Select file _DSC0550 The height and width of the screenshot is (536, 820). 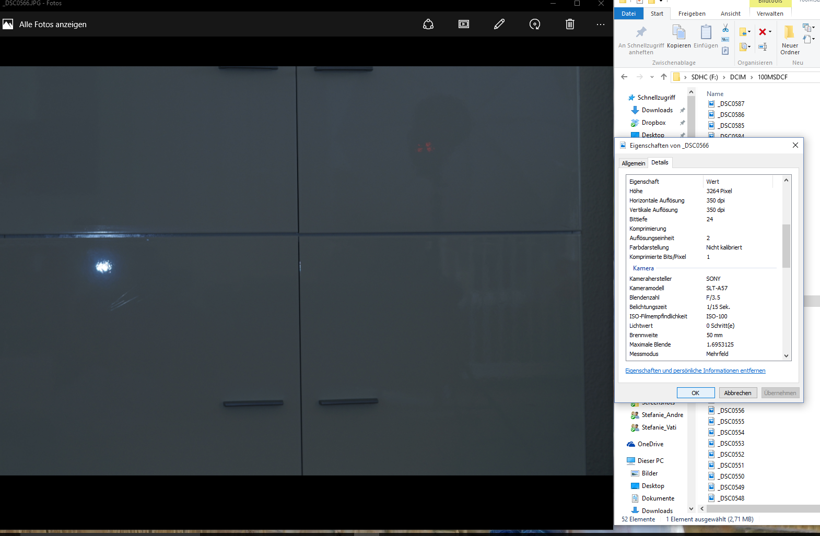click(x=731, y=477)
